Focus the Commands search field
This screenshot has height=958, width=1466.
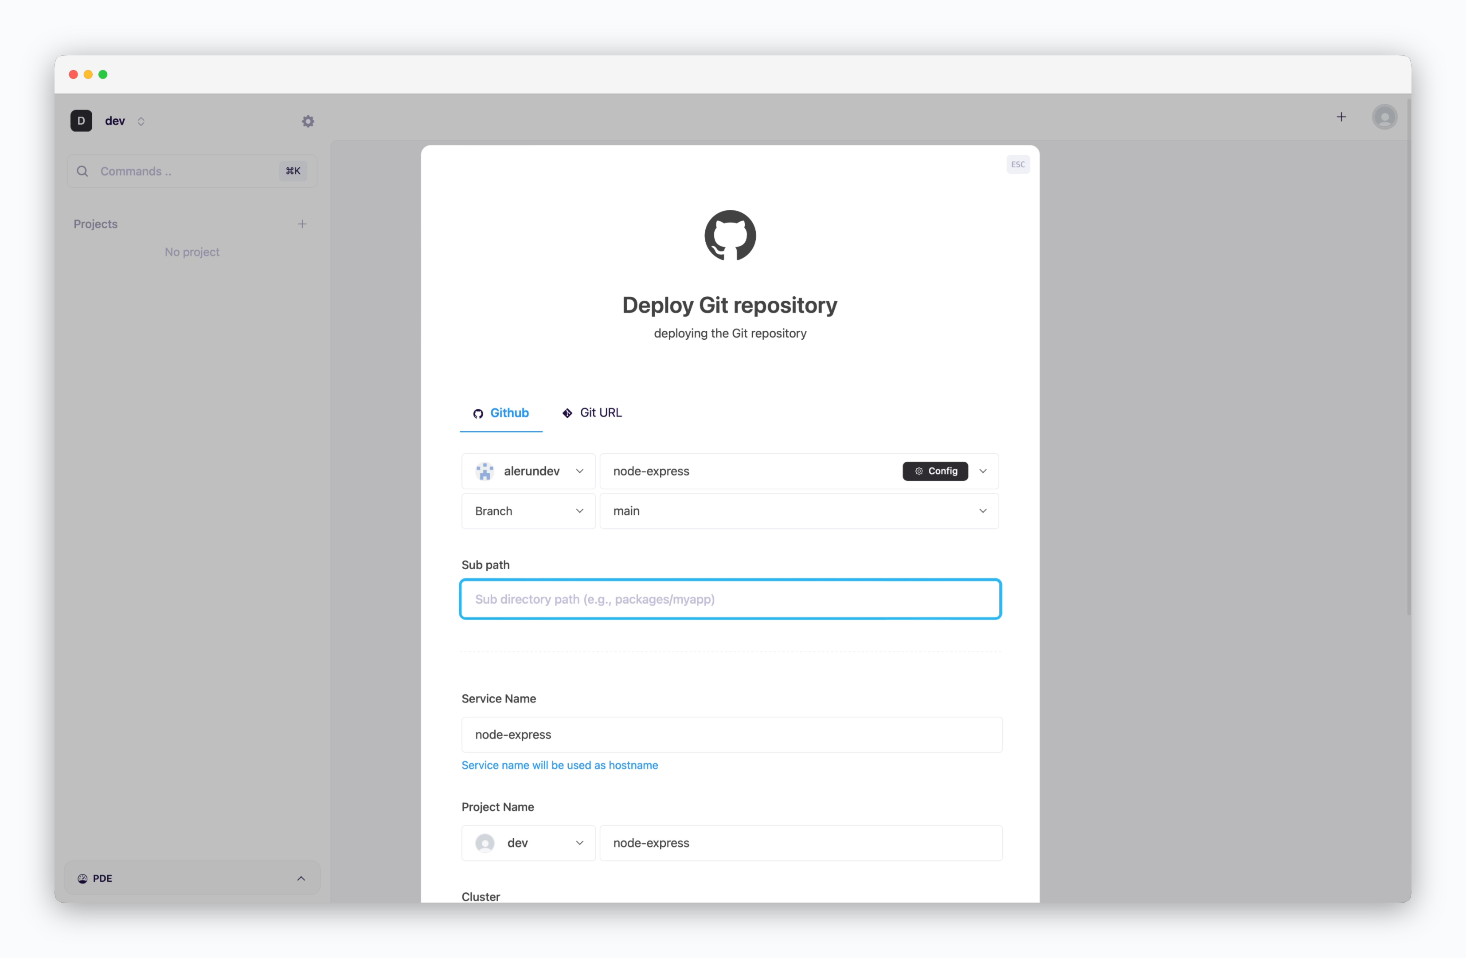pos(192,171)
